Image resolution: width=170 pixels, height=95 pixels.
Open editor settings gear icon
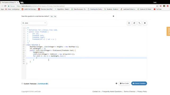tap(145, 23)
